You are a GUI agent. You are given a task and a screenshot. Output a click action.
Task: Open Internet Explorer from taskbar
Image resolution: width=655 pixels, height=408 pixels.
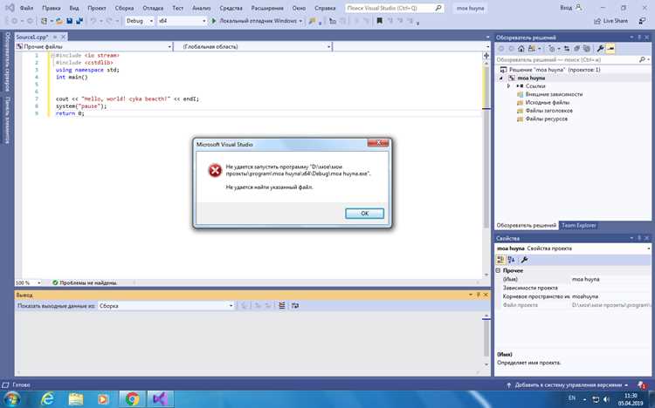pos(48,399)
